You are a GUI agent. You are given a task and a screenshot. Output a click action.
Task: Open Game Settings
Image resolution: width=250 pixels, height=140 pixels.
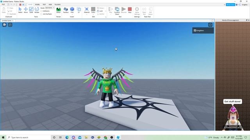[x=137, y=11]
